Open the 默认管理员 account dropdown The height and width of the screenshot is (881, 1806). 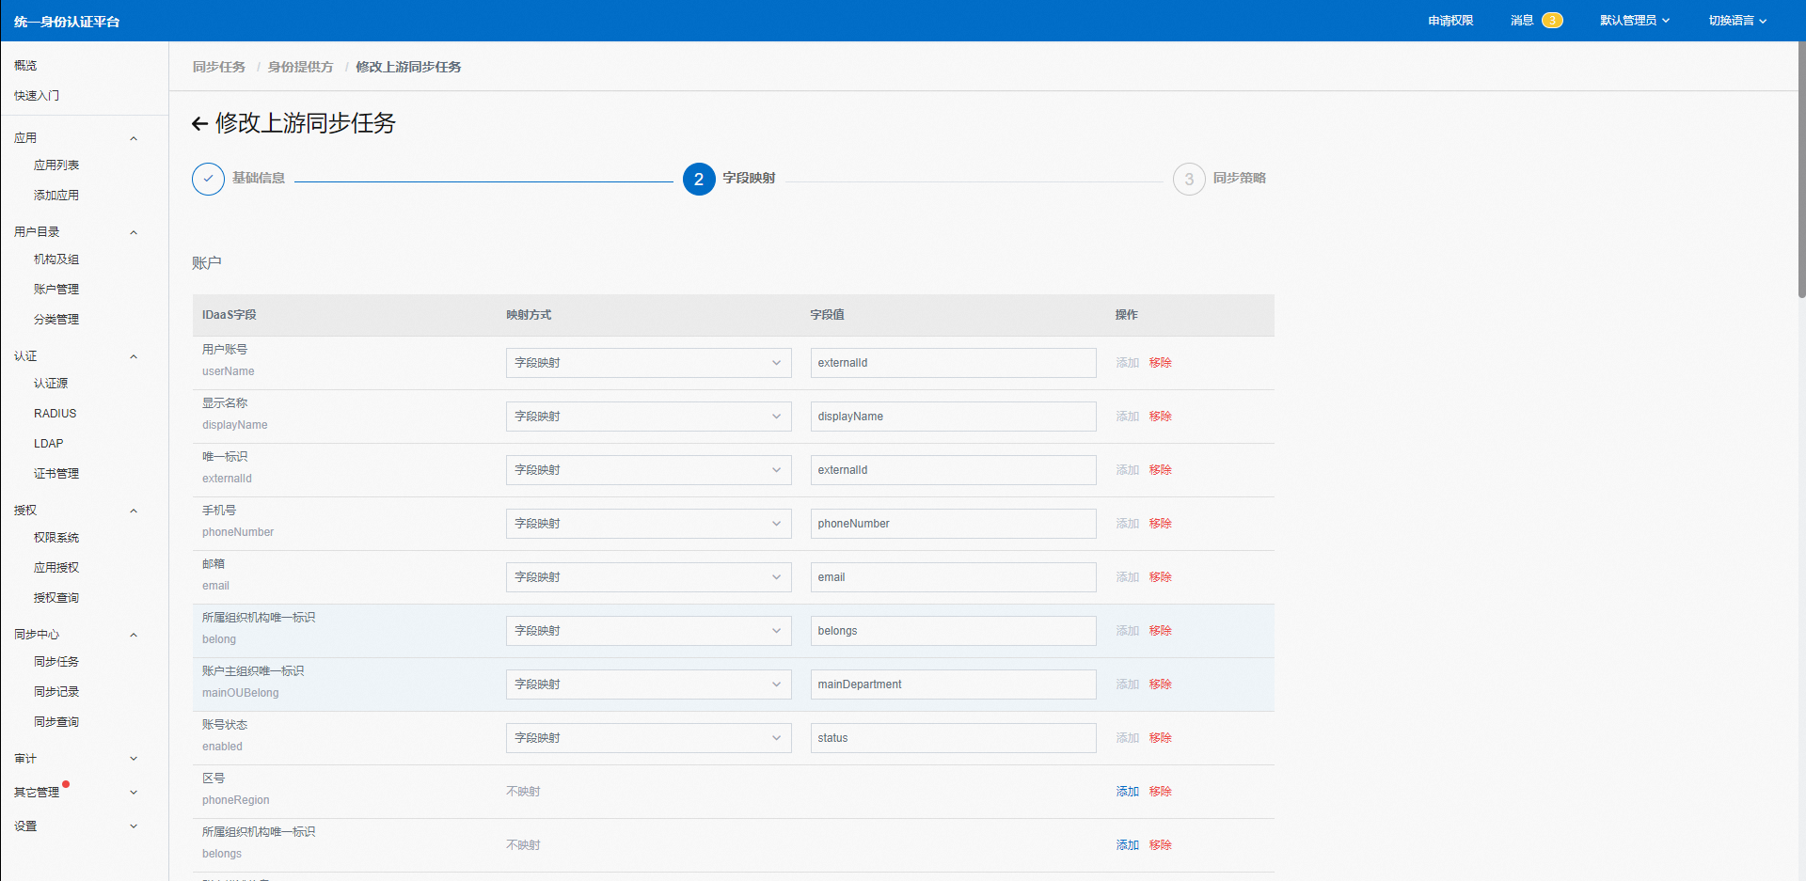[1634, 21]
